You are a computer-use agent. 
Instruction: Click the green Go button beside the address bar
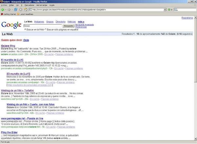pyautogui.click(x=169, y=10)
